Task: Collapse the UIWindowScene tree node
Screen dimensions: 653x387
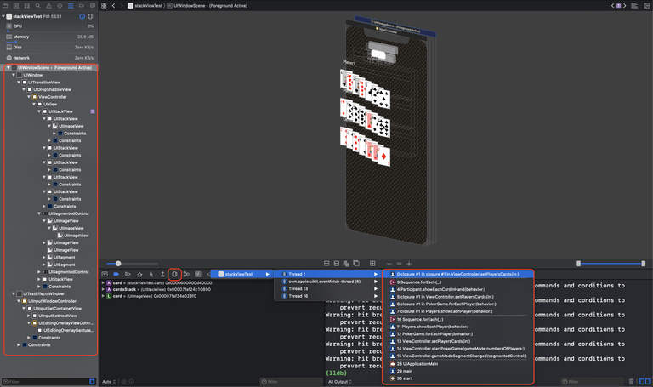Action: coord(8,67)
